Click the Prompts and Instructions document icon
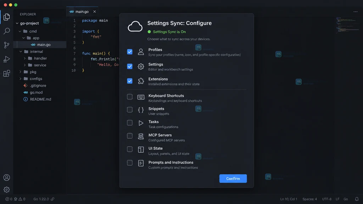 click(141, 163)
